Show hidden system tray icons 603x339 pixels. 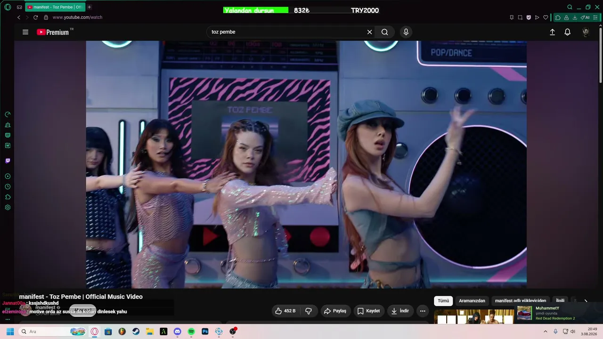click(546, 331)
